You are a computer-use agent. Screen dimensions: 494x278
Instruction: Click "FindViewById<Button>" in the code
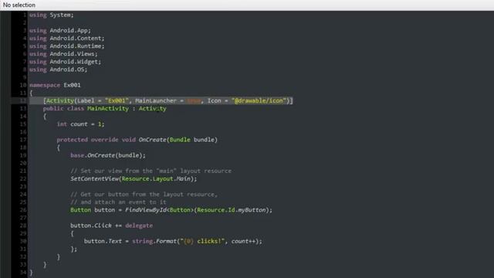tap(160, 210)
